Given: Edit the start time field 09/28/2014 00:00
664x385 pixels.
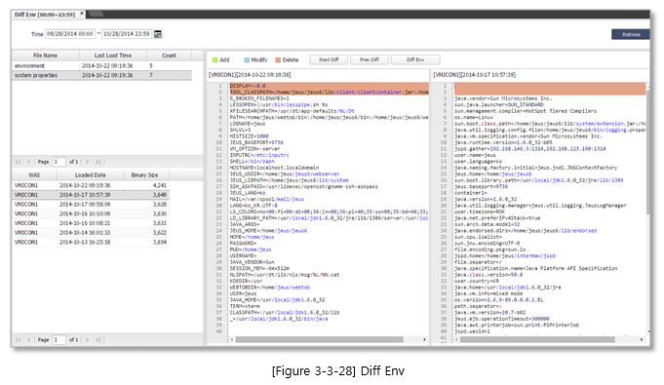Looking at the screenshot, I should coord(70,34).
